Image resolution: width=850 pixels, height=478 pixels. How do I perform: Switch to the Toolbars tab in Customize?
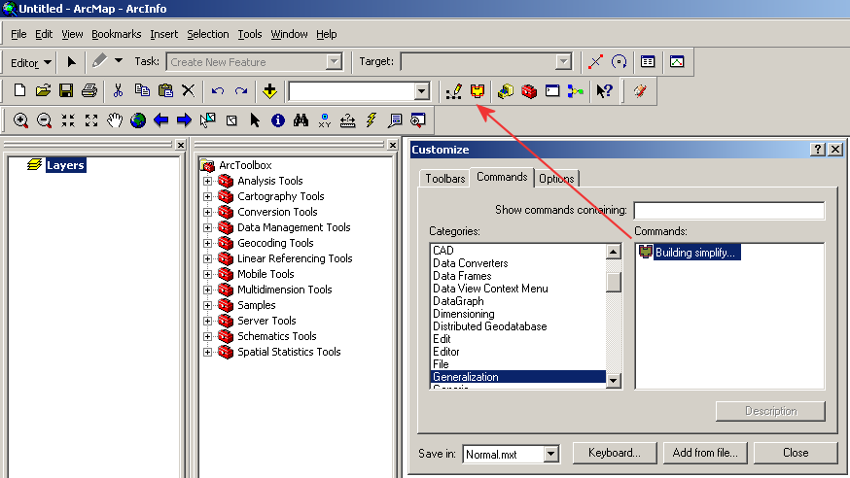pyautogui.click(x=445, y=178)
